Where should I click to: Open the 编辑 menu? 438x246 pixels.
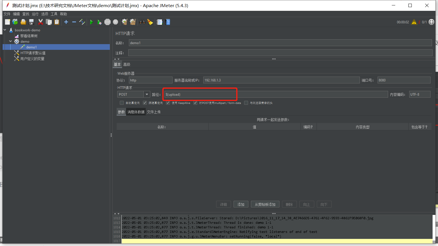tap(16, 14)
